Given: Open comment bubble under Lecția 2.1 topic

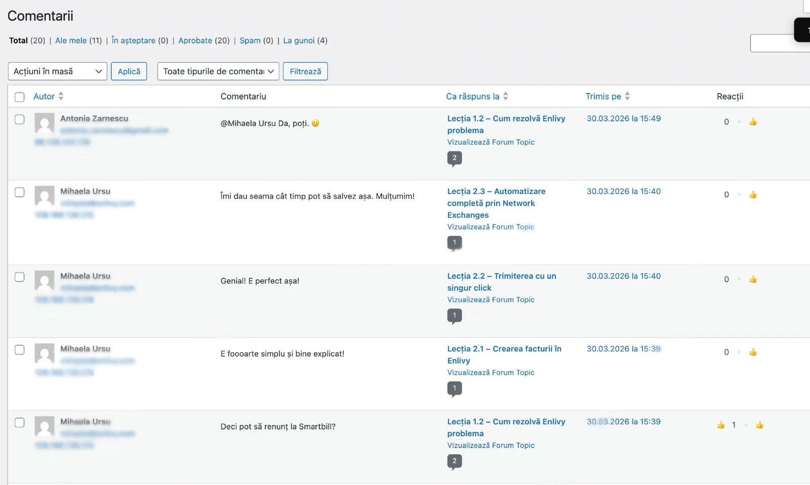Looking at the screenshot, I should tap(455, 389).
